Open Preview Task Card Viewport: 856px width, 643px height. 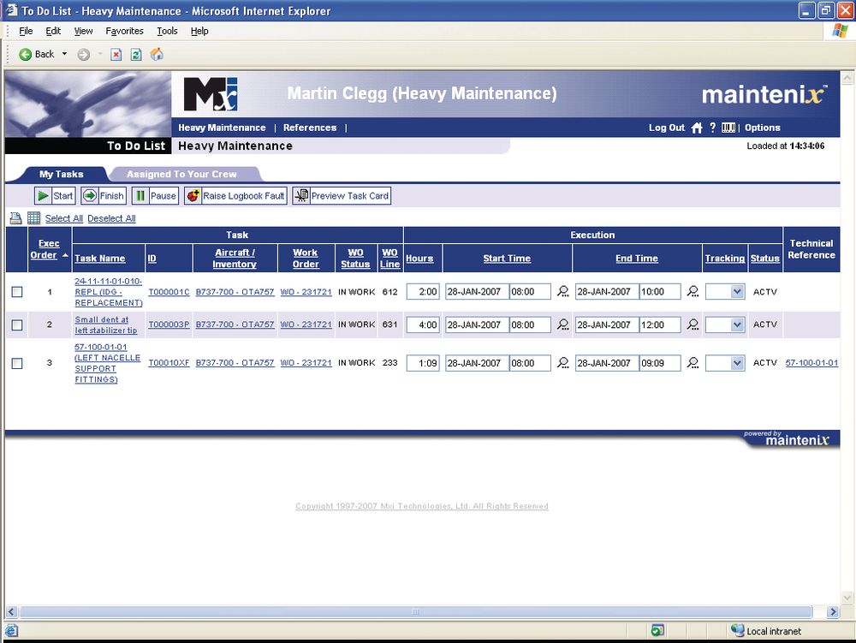[341, 195]
